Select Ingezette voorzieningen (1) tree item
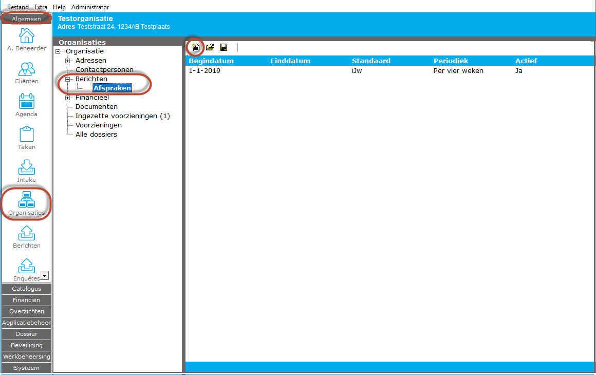The image size is (596, 375). 122,116
